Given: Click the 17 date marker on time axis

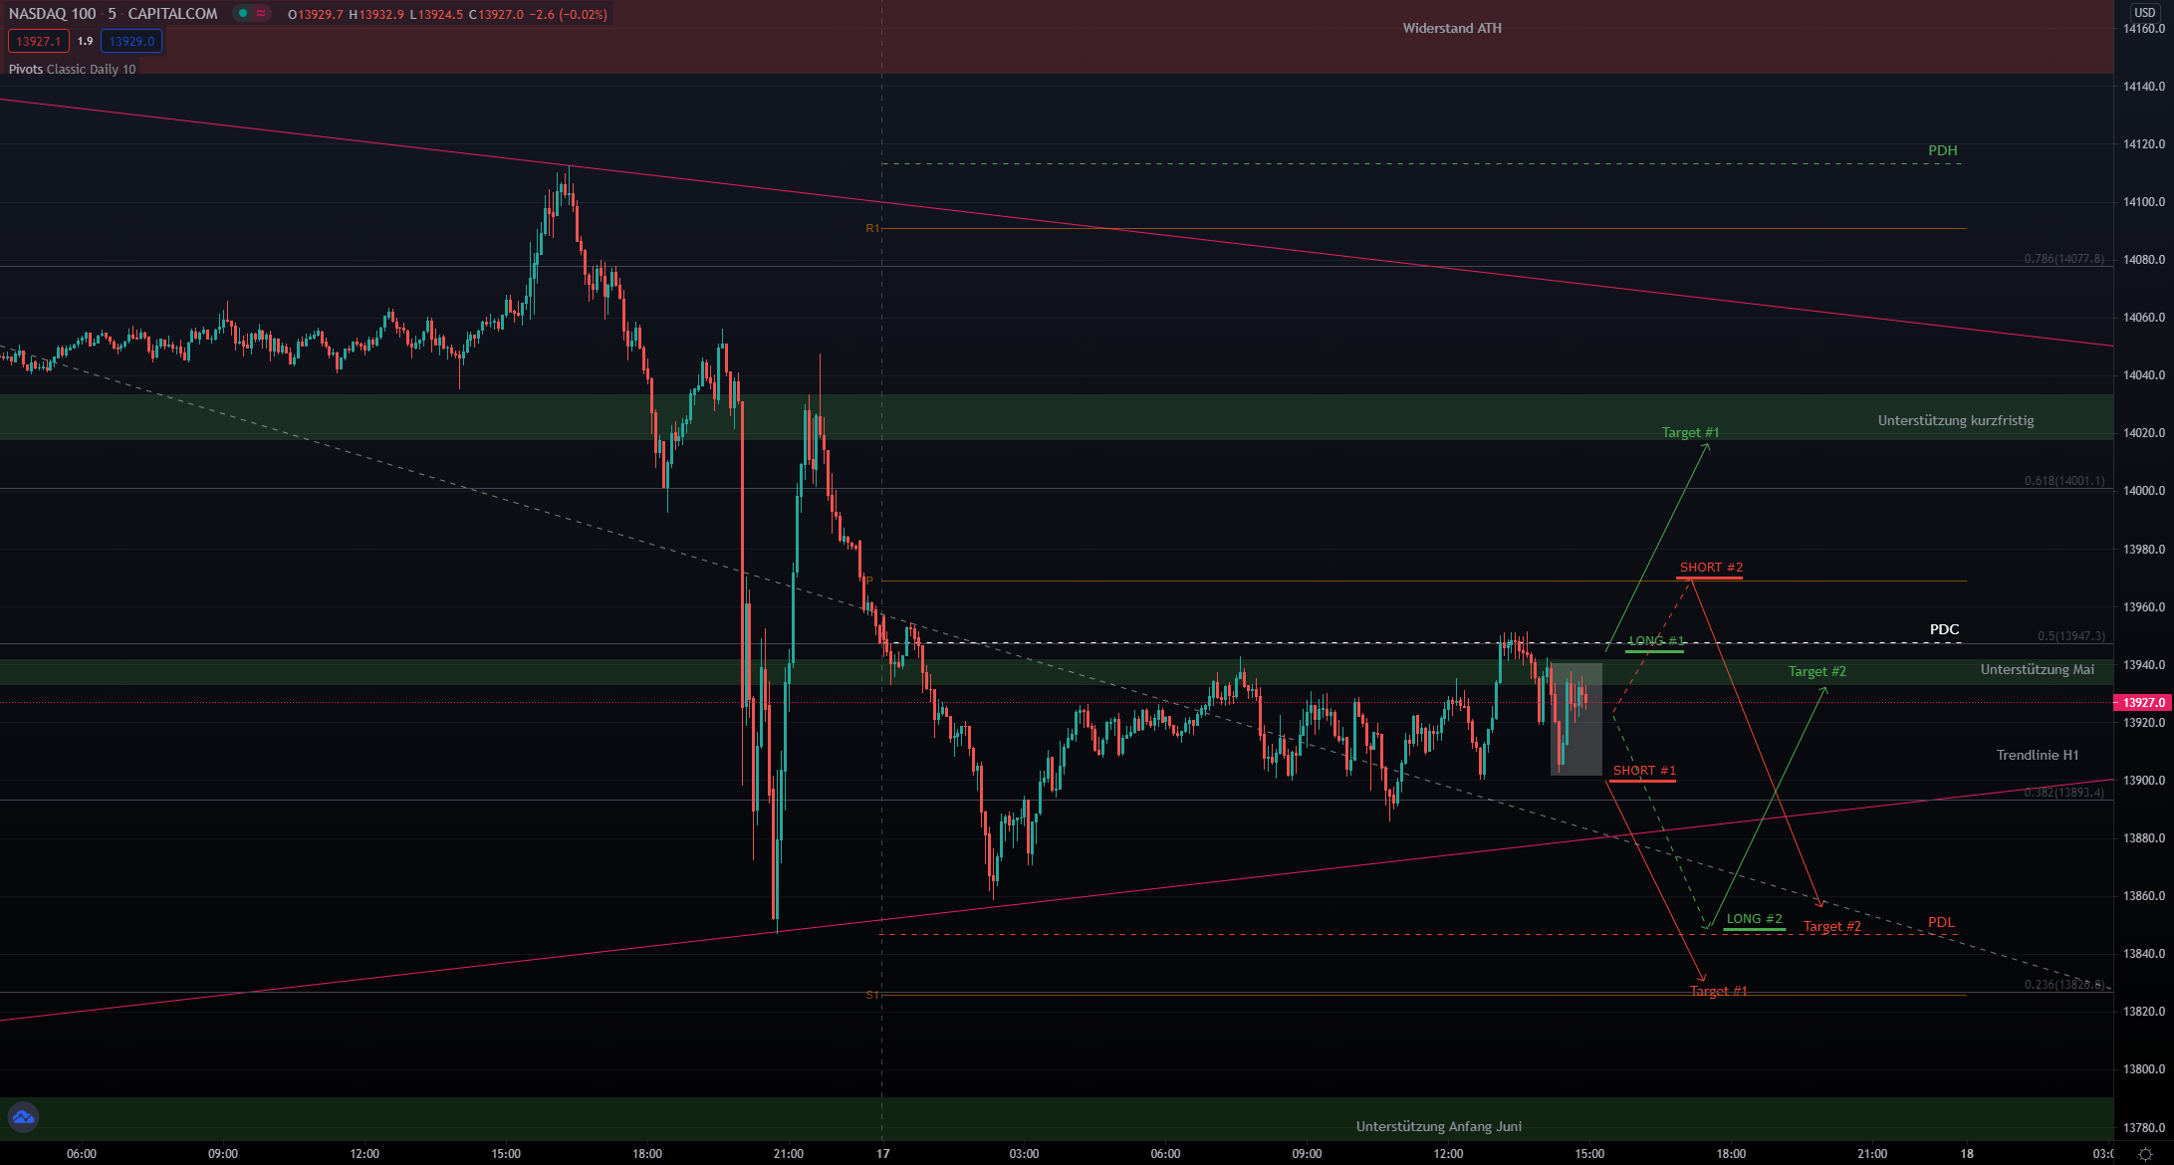Looking at the screenshot, I should 882,1154.
